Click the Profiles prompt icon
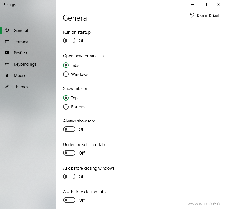225x209 pixels. point(7,53)
